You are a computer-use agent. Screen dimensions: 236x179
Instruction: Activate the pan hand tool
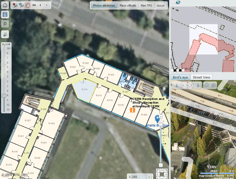pos(27,5)
